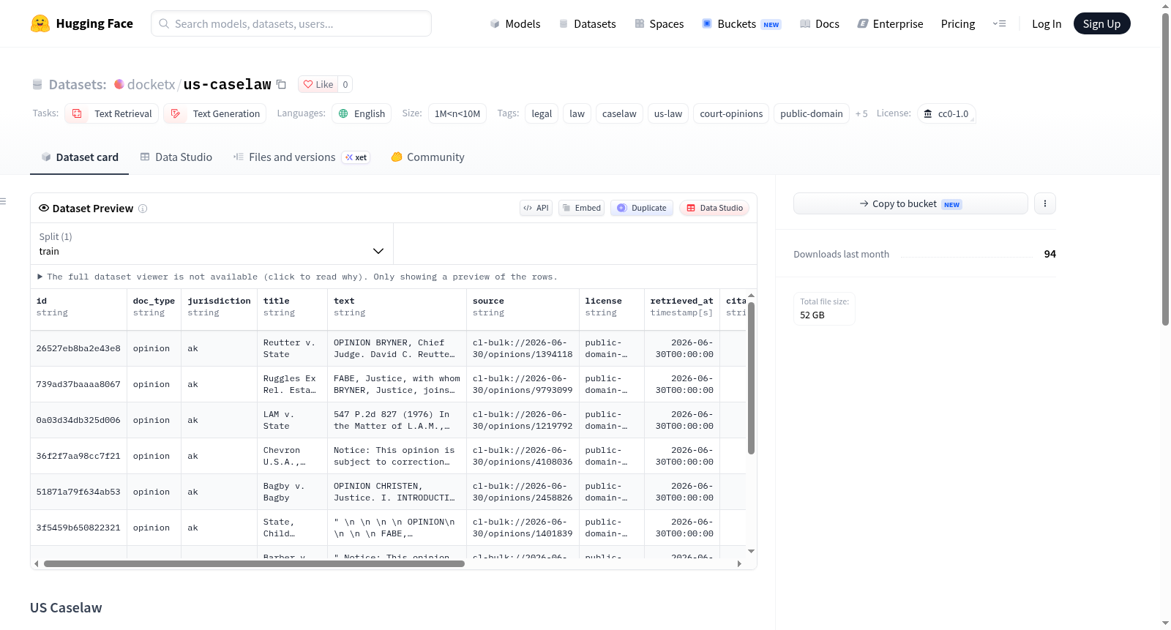Screen dimensions: 1171x630
Task: Click the title cell Bagby v. Bagby
Action: [292, 492]
